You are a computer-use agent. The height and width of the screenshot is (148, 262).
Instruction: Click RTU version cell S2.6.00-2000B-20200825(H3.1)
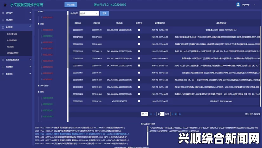click(x=119, y=30)
